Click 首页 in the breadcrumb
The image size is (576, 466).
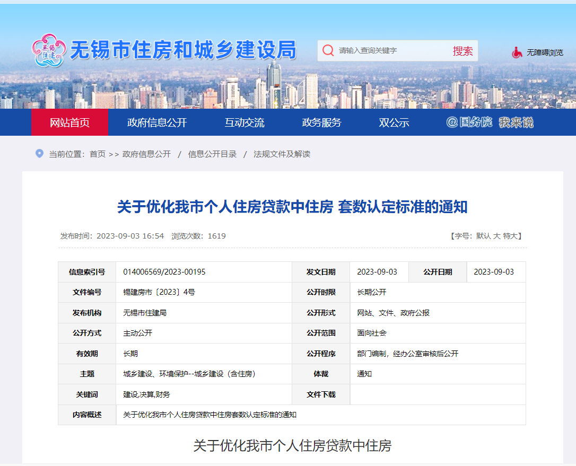(98, 154)
